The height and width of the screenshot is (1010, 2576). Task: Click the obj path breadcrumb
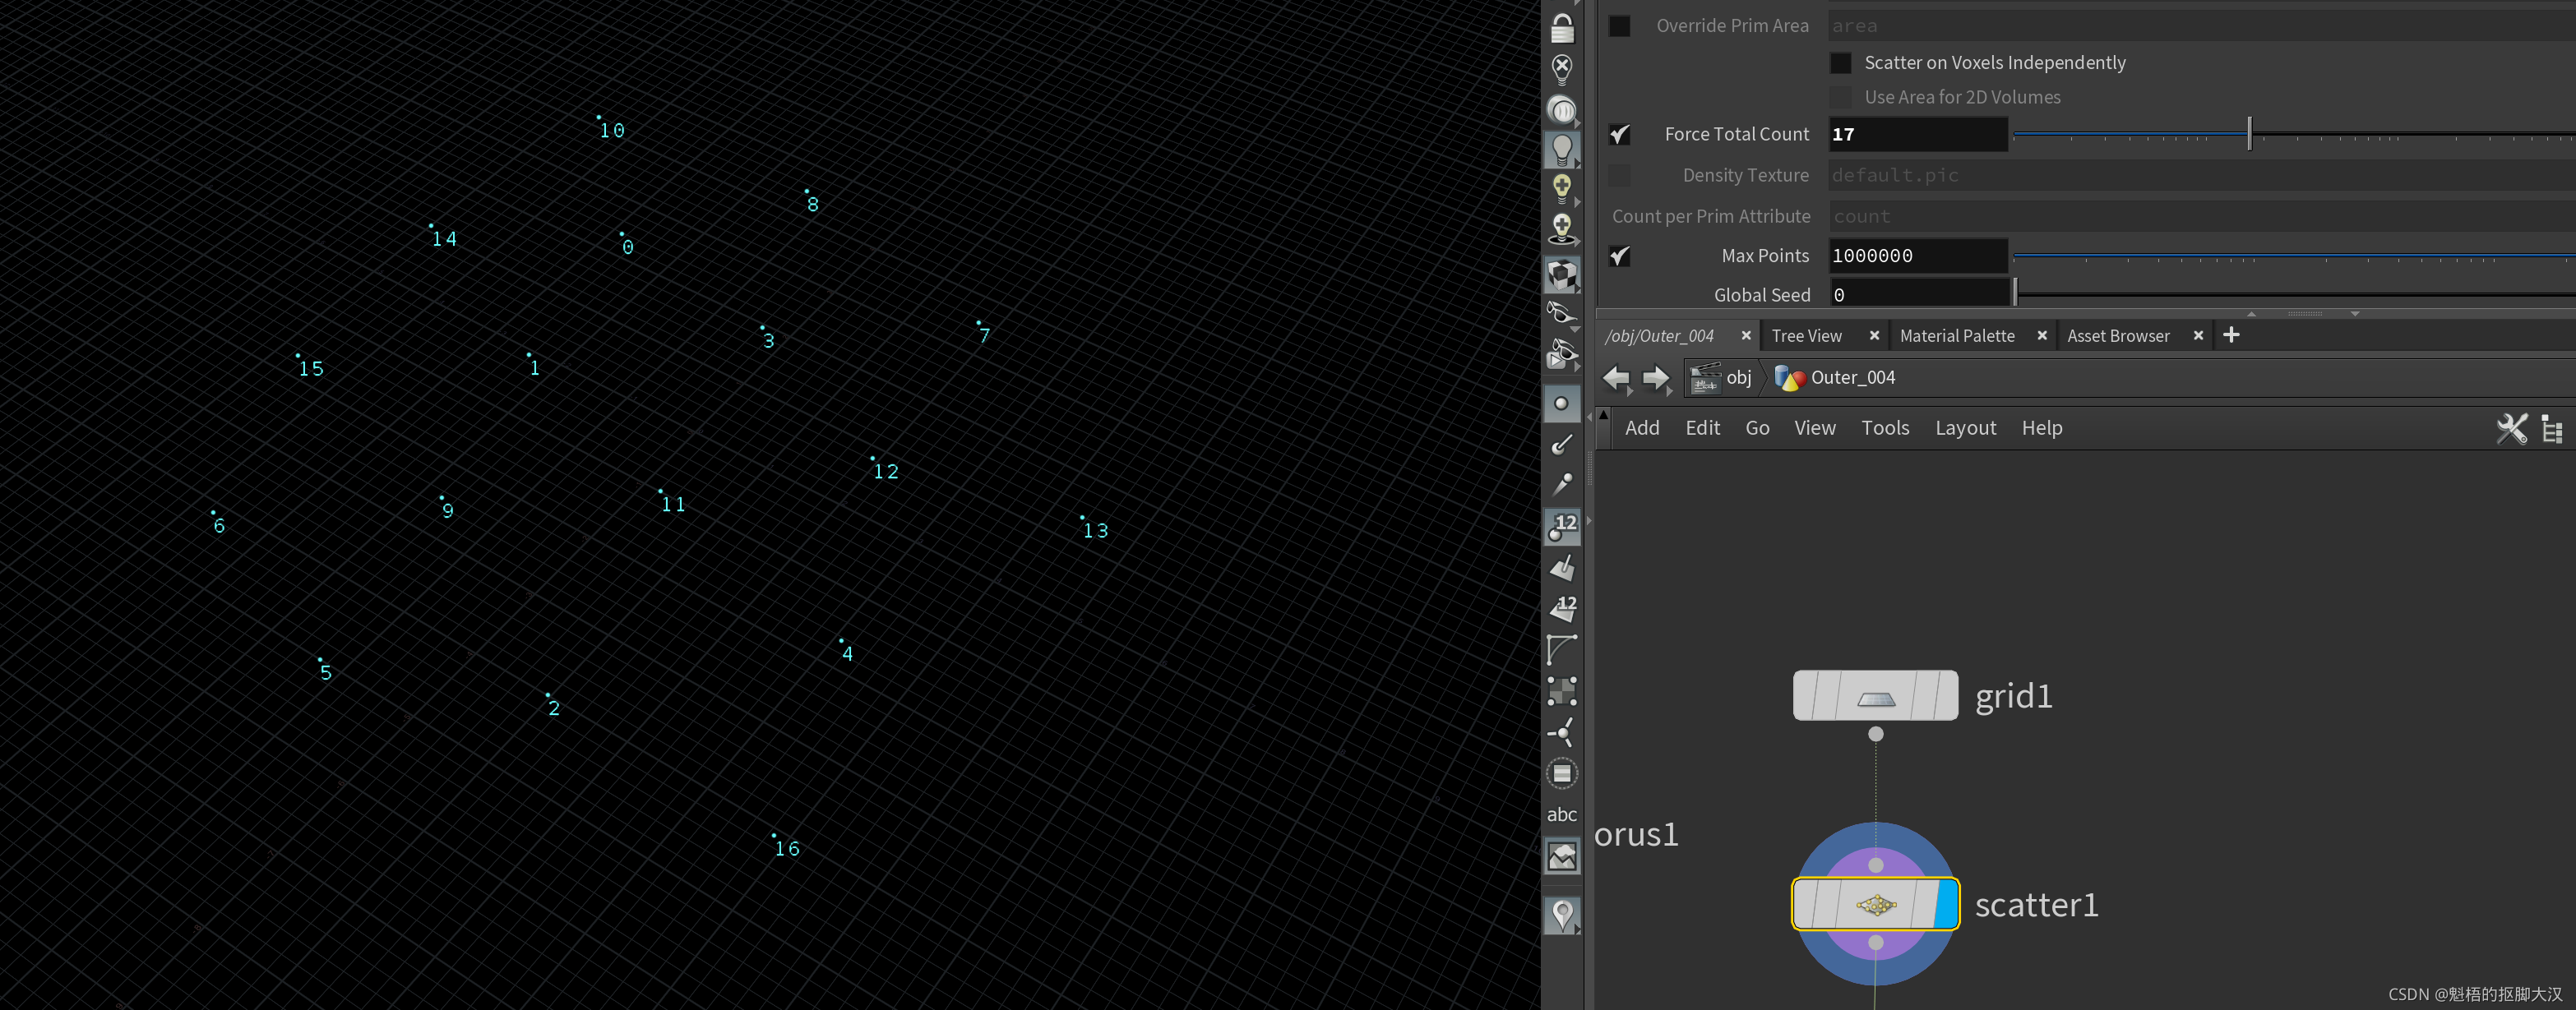pyautogui.click(x=1738, y=378)
